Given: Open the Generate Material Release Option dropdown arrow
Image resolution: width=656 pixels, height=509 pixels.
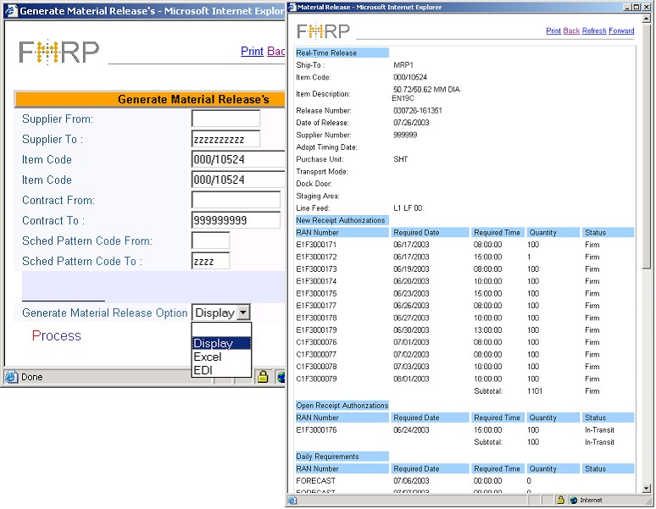Looking at the screenshot, I should (x=243, y=313).
